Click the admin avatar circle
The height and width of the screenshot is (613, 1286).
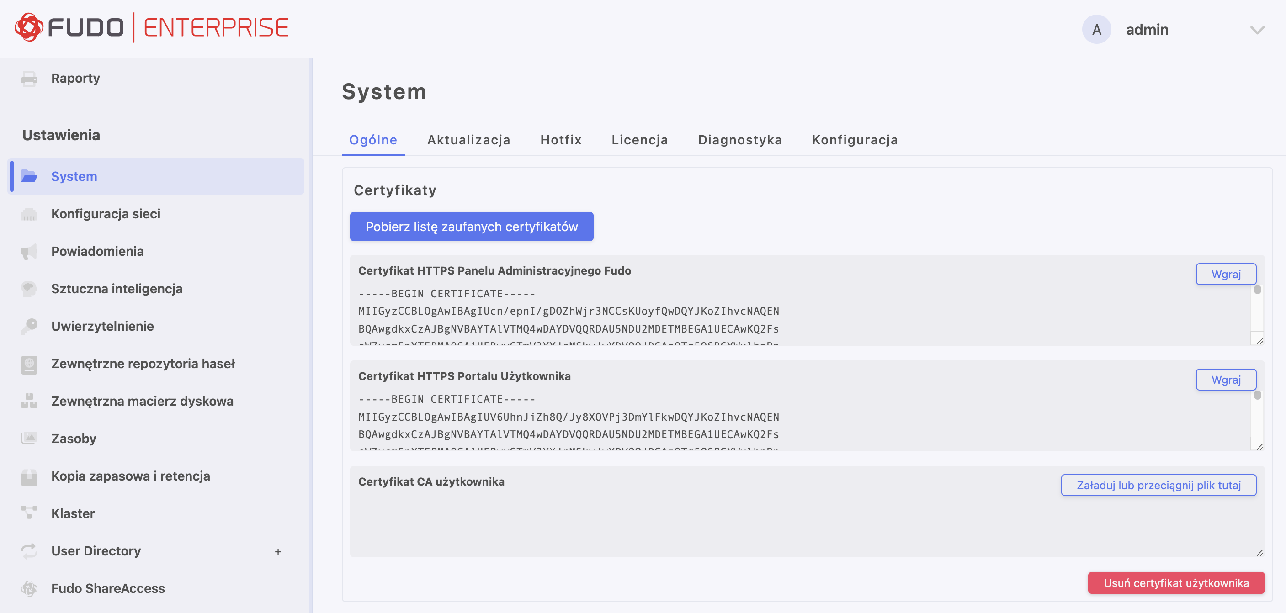[1096, 29]
